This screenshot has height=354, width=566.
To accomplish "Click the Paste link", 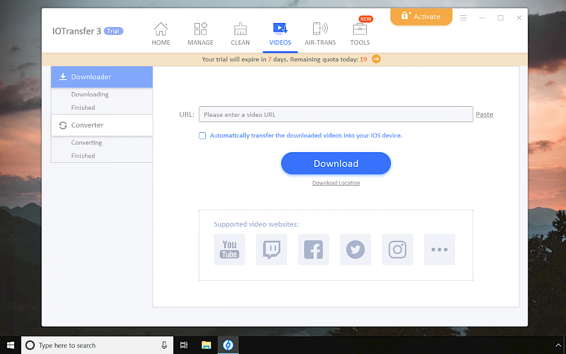I will pos(485,114).
